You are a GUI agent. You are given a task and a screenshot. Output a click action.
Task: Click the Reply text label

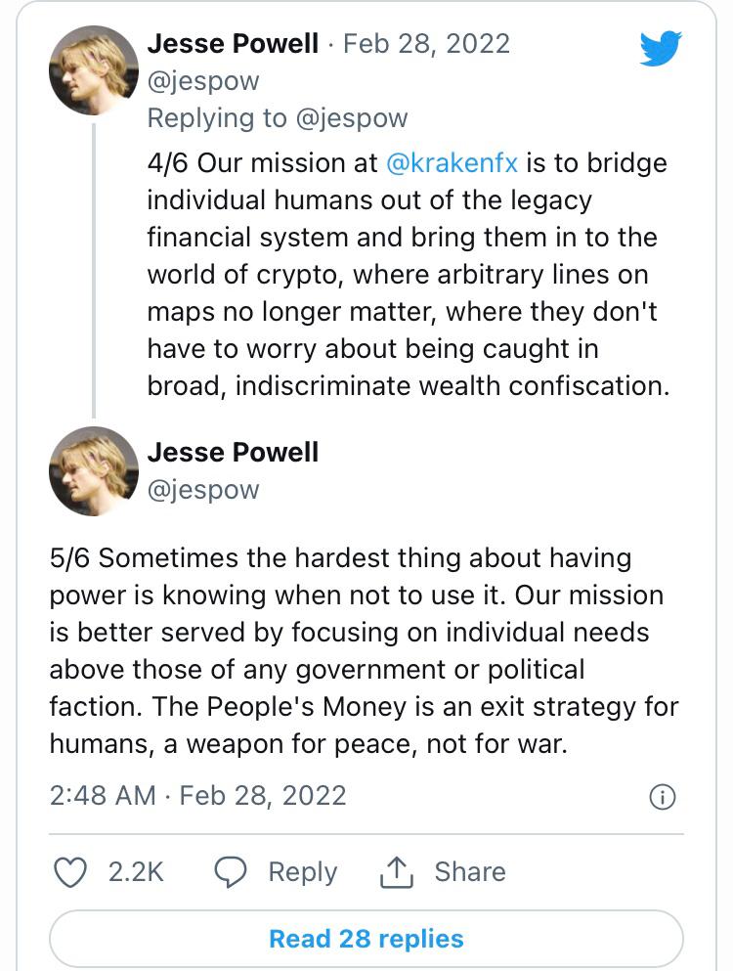coord(302,871)
